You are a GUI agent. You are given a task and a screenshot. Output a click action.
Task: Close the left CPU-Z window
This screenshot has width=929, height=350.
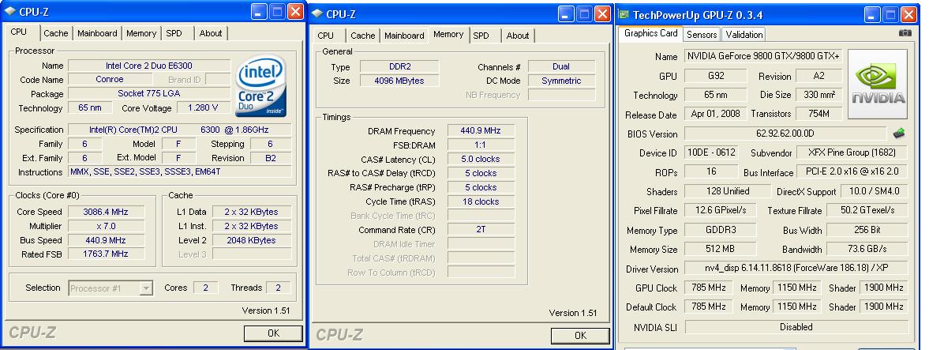[296, 11]
